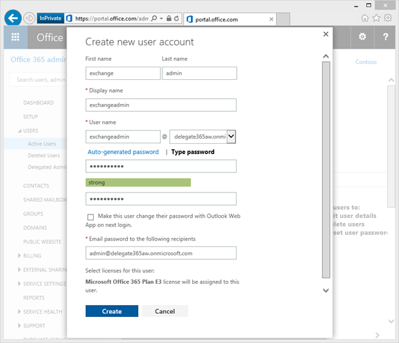The image size is (399, 343).
Task: Click the browser back arrow button
Action: (11, 18)
